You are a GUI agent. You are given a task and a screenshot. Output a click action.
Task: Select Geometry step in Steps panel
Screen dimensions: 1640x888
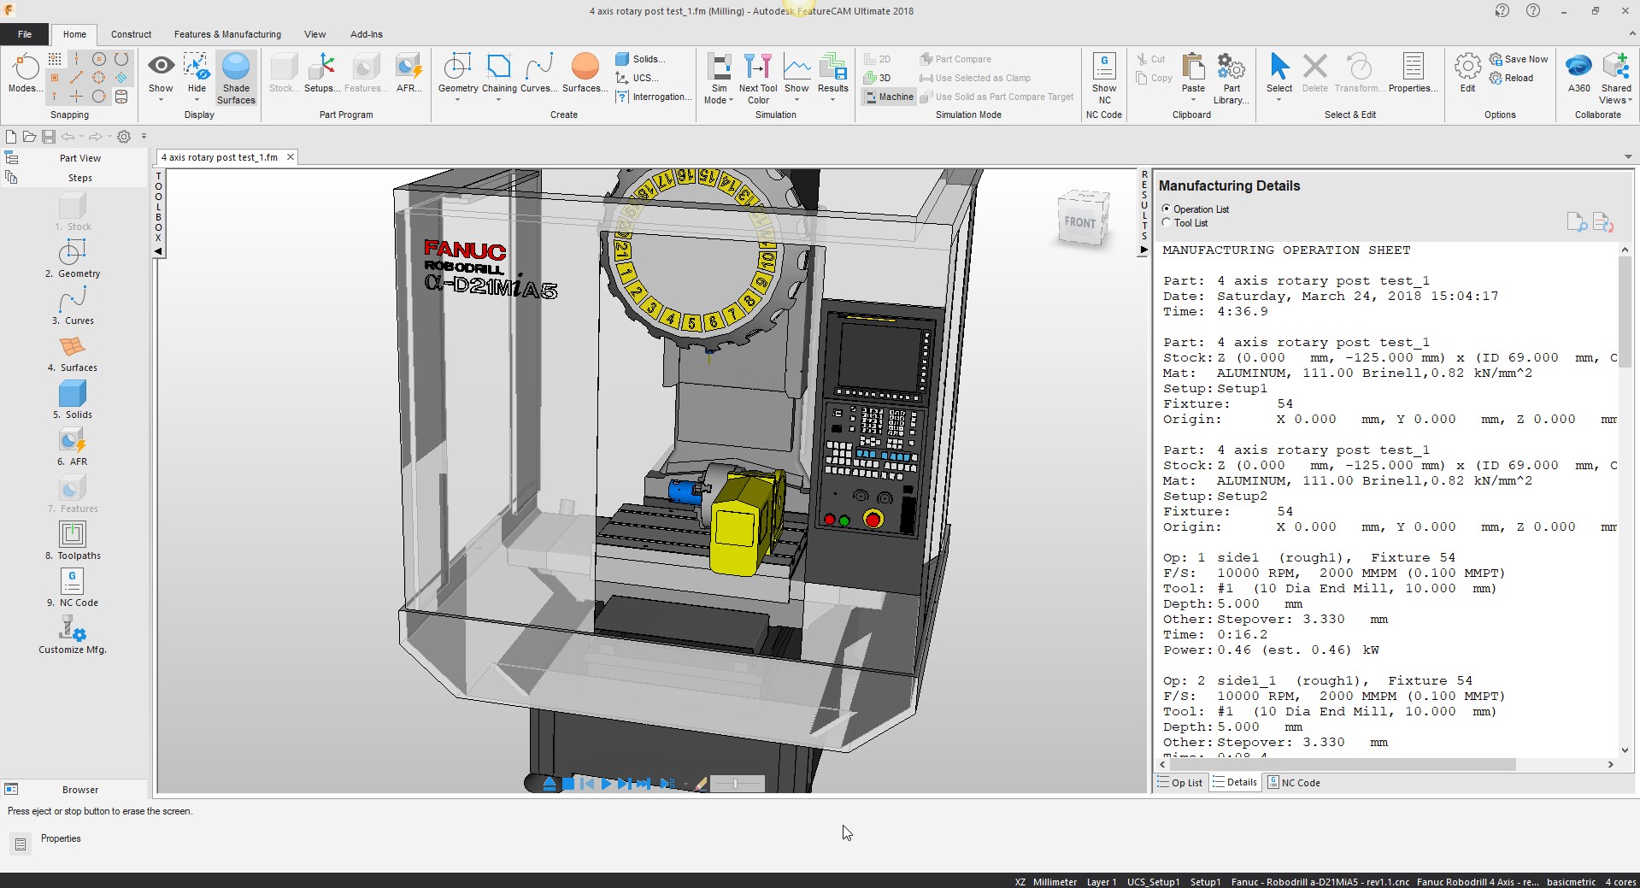coord(73,258)
